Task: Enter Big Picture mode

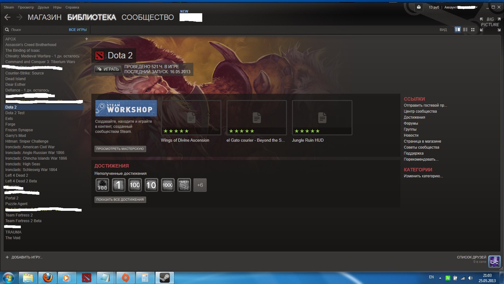Action: click(x=490, y=24)
